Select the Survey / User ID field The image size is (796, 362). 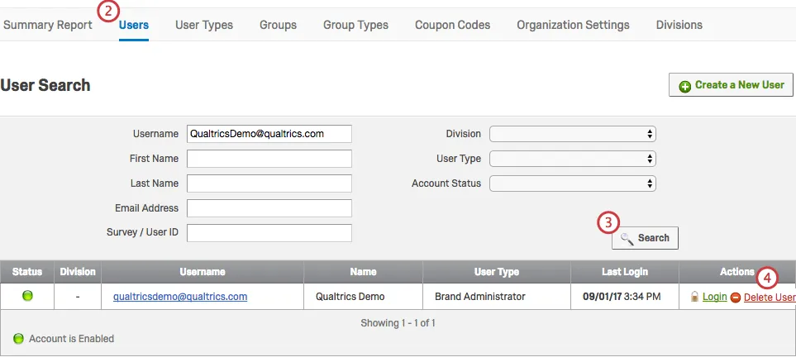tap(269, 233)
